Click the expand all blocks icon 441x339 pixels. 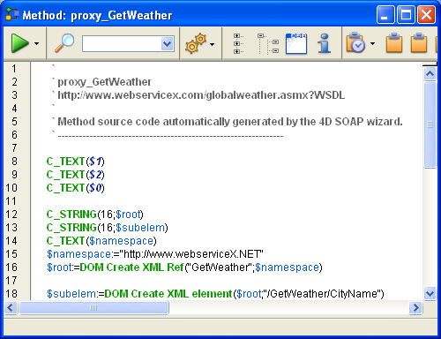[238, 43]
